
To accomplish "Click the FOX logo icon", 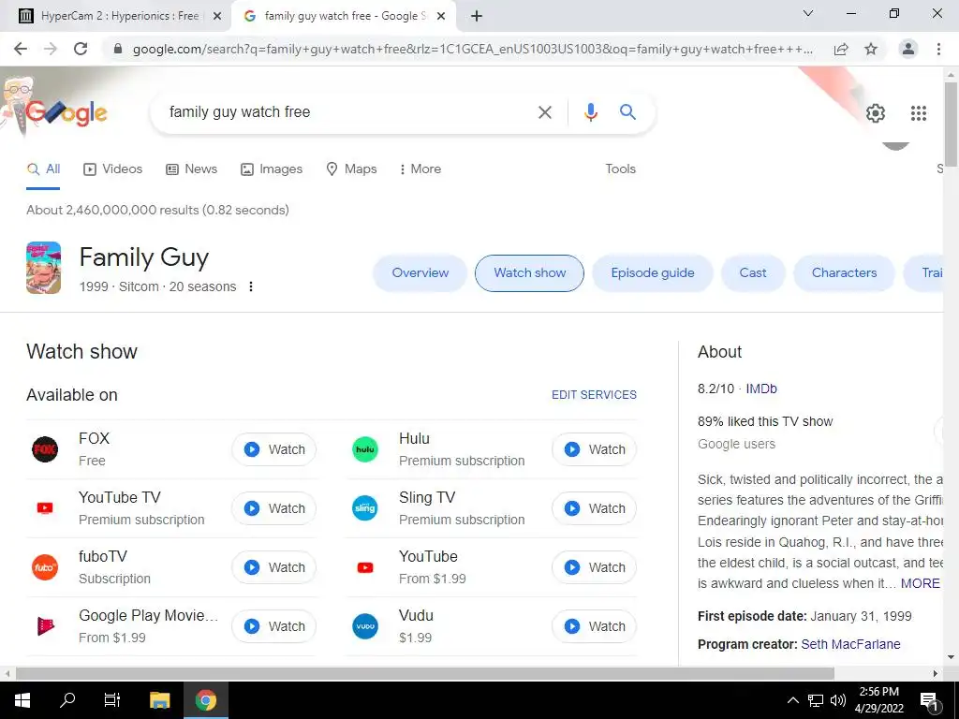I will 45,449.
